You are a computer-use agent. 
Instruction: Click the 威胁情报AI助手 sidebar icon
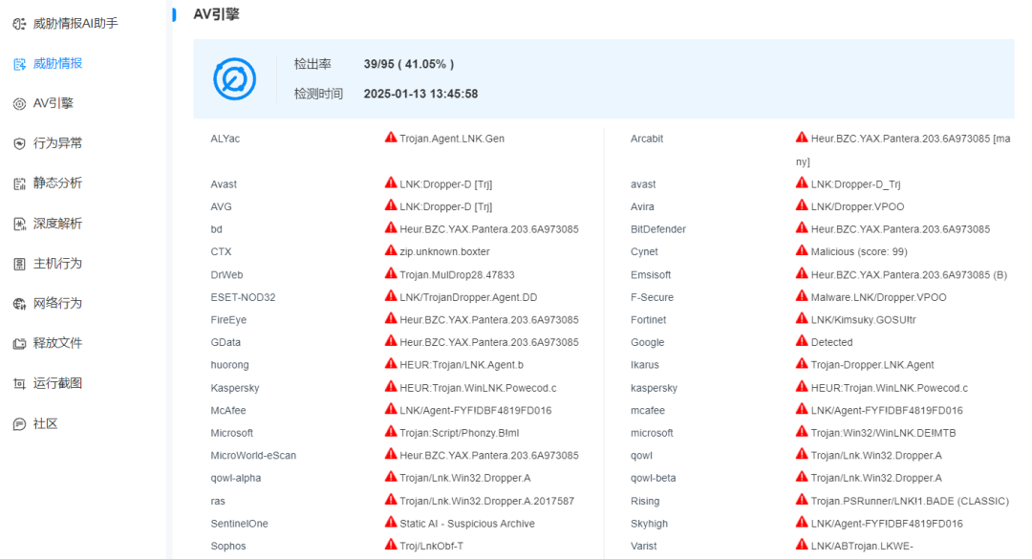coord(19,24)
